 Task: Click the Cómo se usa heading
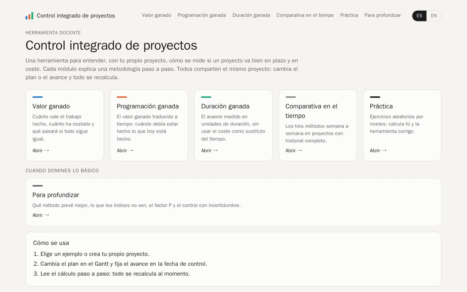tap(51, 243)
